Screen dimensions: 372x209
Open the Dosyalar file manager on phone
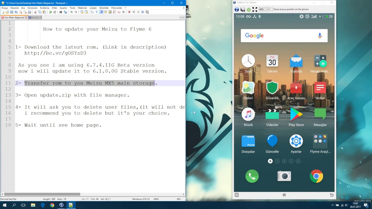(248, 141)
